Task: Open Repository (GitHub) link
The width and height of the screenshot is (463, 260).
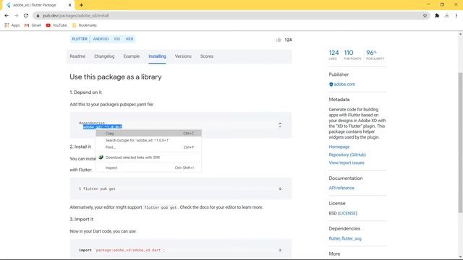Action: click(347, 155)
